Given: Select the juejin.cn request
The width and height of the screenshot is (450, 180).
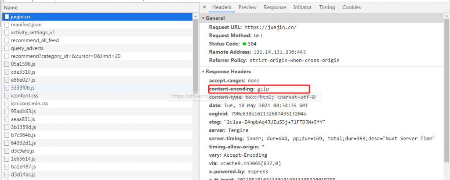Looking at the screenshot, I should 98,17.
